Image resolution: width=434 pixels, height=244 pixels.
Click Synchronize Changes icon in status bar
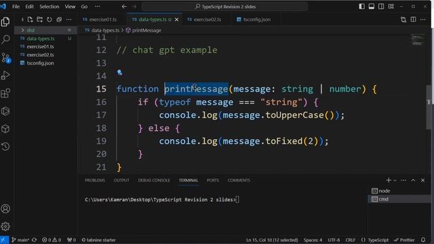35,240
